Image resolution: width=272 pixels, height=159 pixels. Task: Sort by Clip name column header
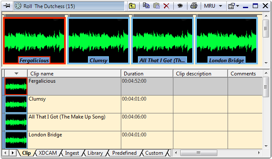tap(74, 73)
